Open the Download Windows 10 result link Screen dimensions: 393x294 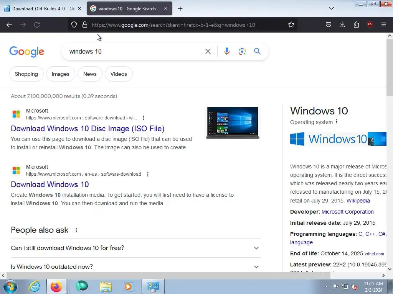pos(50,185)
